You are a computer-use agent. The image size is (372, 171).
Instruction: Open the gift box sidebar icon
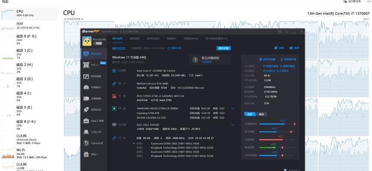(86, 154)
